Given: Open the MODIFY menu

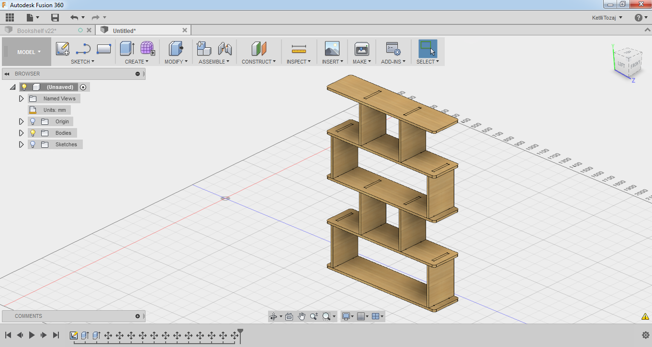Looking at the screenshot, I should [x=176, y=62].
